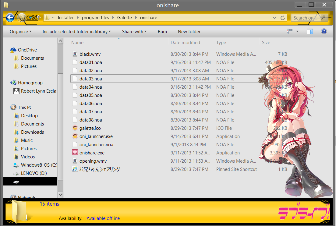The width and height of the screenshot is (336, 226).
Task: Open the view options dropdown arrow
Action: pyautogui.click(x=297, y=31)
